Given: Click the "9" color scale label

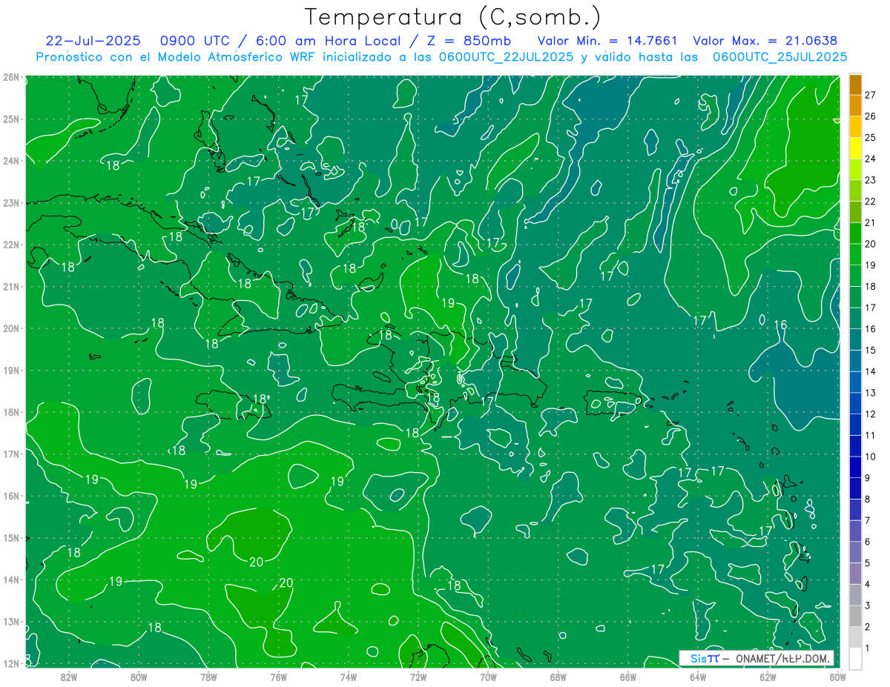Looking at the screenshot, I should (868, 478).
